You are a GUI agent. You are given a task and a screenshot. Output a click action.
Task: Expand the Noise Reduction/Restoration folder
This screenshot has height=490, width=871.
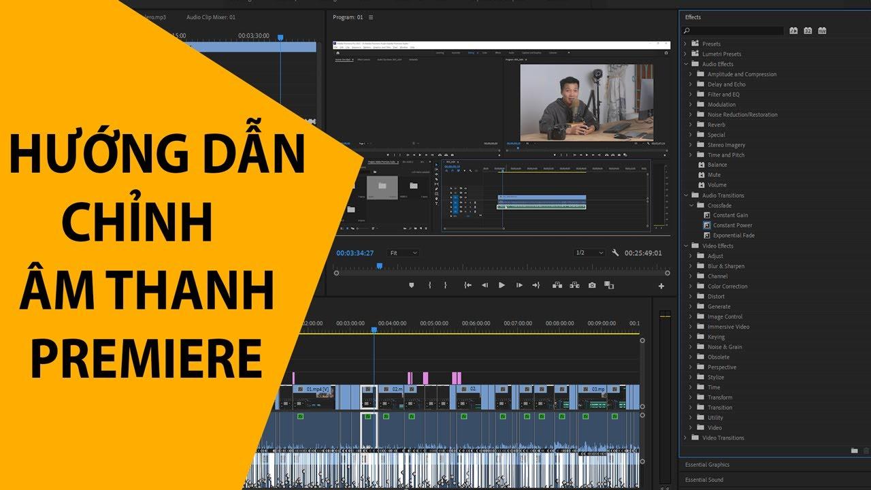pyautogui.click(x=691, y=114)
